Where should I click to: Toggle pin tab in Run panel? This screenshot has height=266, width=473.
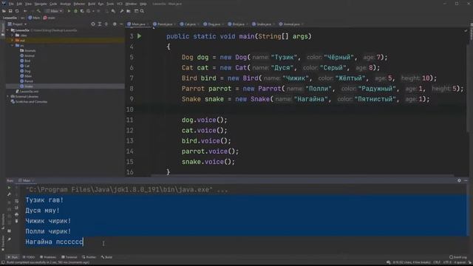pyautogui.click(x=9, y=239)
